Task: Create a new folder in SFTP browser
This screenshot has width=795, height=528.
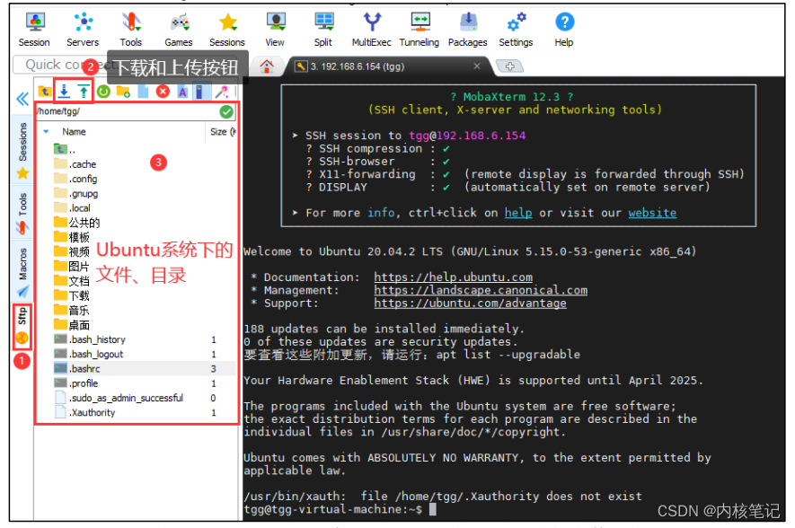Action: tap(123, 92)
